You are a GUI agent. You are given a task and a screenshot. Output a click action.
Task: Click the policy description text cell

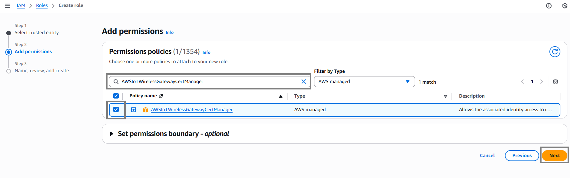pyautogui.click(x=505, y=110)
